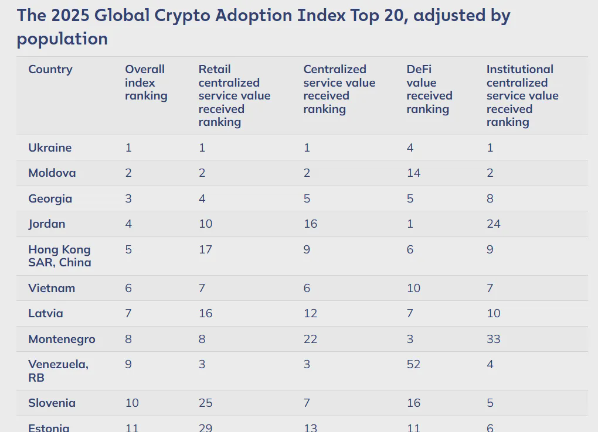
Task: Click the Venezuela, RB country cell
Action: (58, 371)
